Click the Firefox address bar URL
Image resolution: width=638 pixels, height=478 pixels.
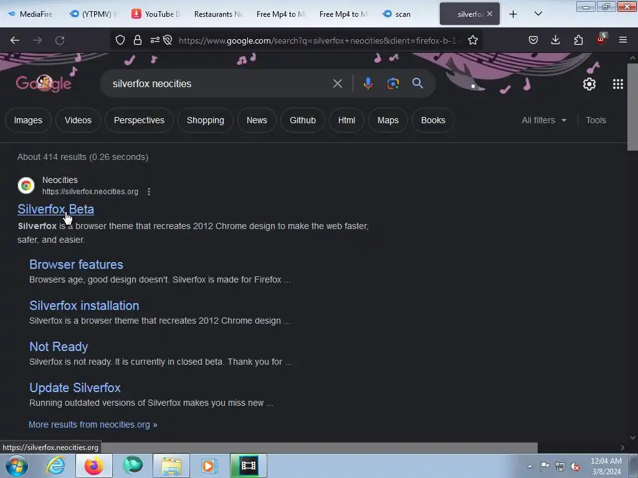pos(319,40)
